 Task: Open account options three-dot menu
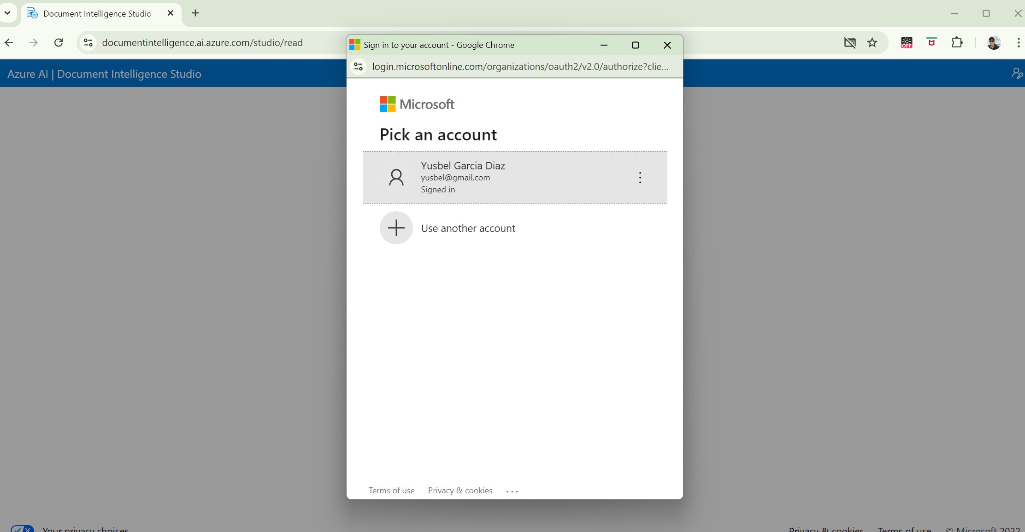click(640, 178)
